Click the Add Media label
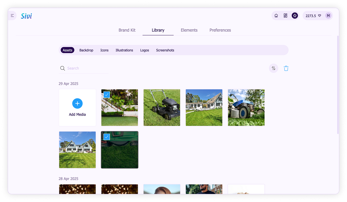The width and height of the screenshot is (347, 202). pyautogui.click(x=77, y=114)
